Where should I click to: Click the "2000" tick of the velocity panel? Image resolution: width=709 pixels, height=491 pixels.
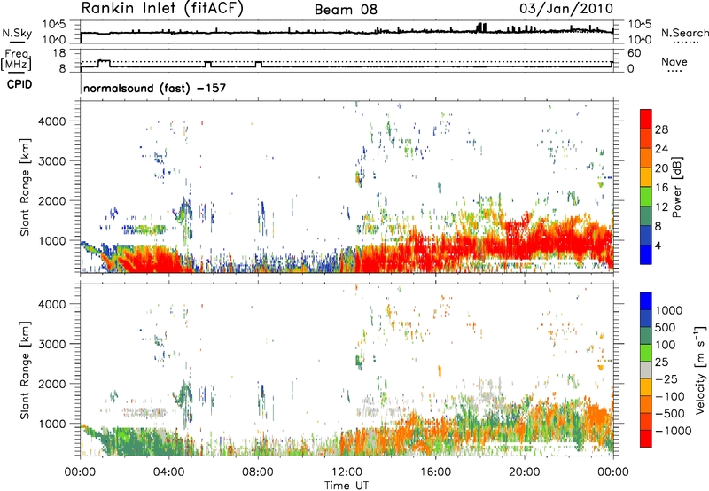(52, 384)
